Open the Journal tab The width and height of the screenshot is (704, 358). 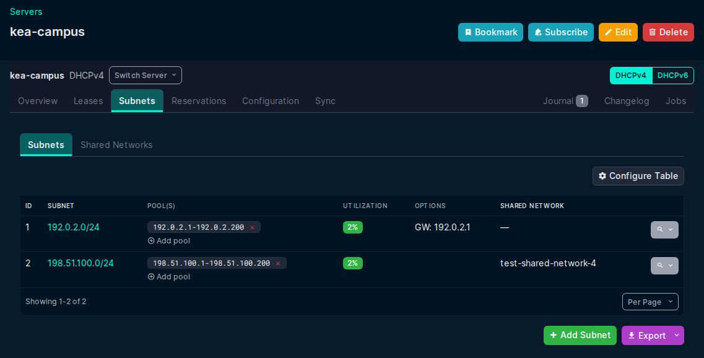click(x=565, y=101)
